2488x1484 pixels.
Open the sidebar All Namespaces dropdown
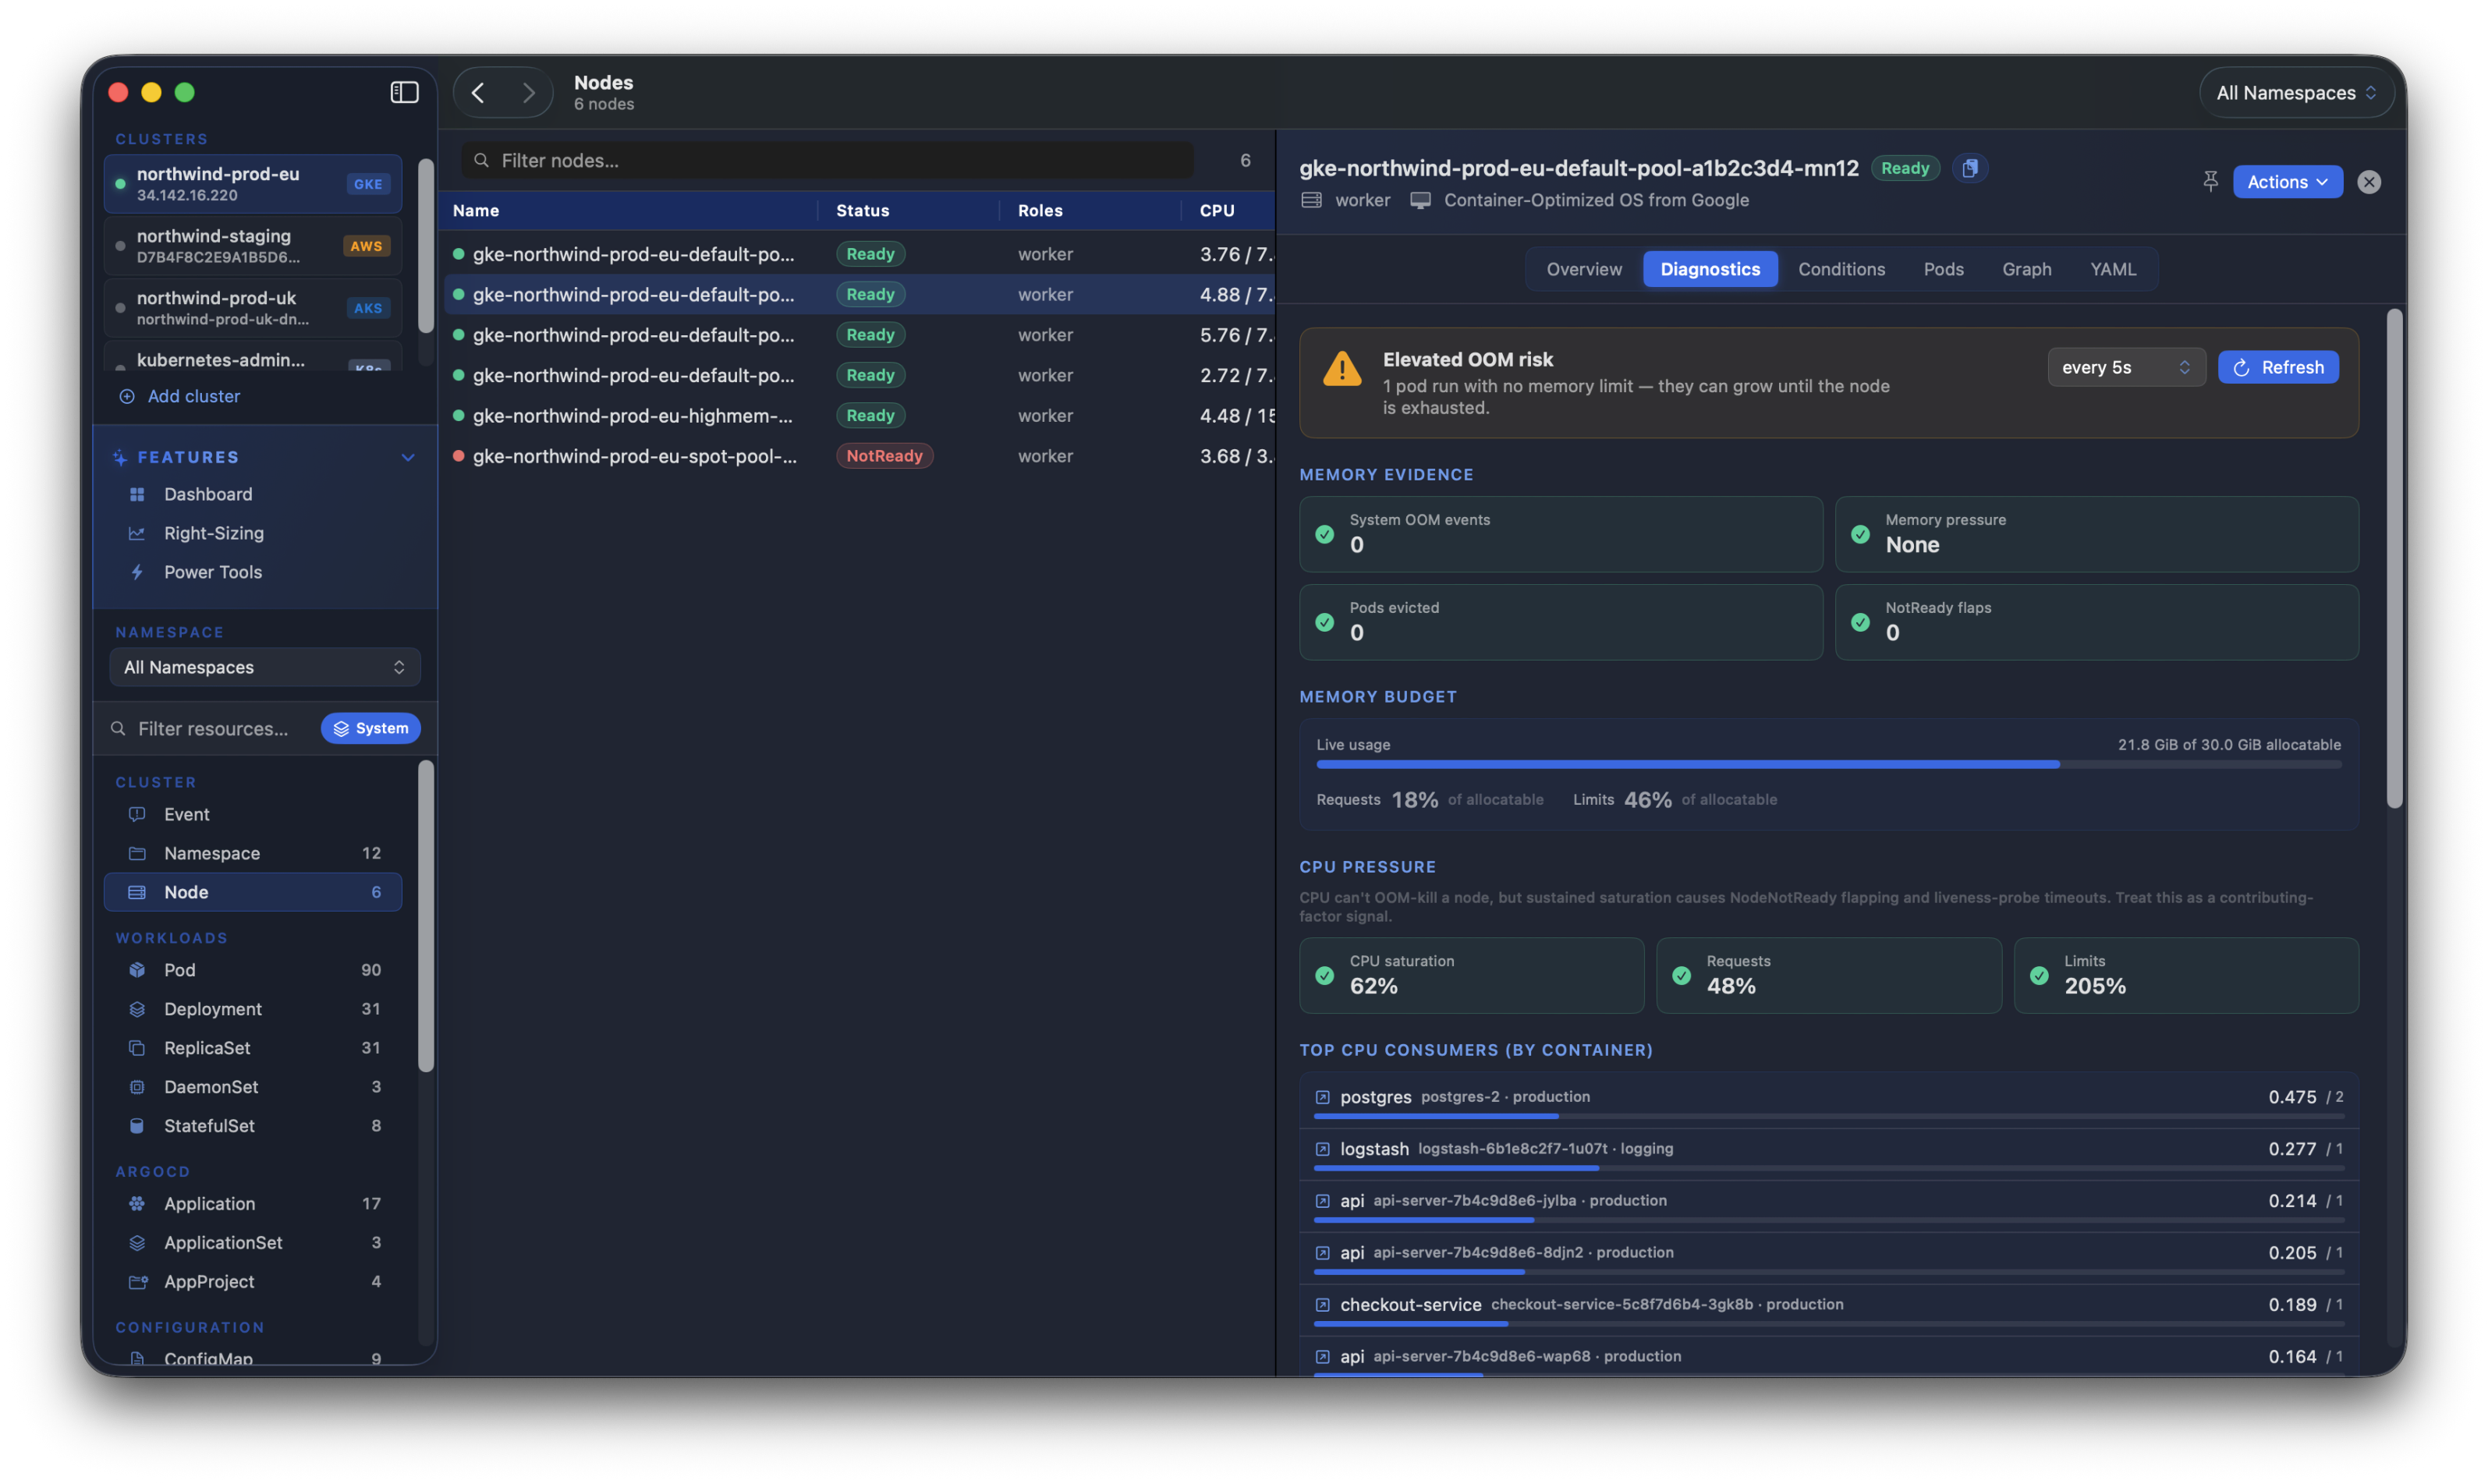click(264, 667)
